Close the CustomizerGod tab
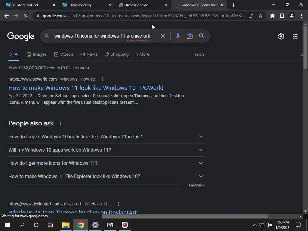This screenshot has height=231, width=308. (x=54, y=5)
